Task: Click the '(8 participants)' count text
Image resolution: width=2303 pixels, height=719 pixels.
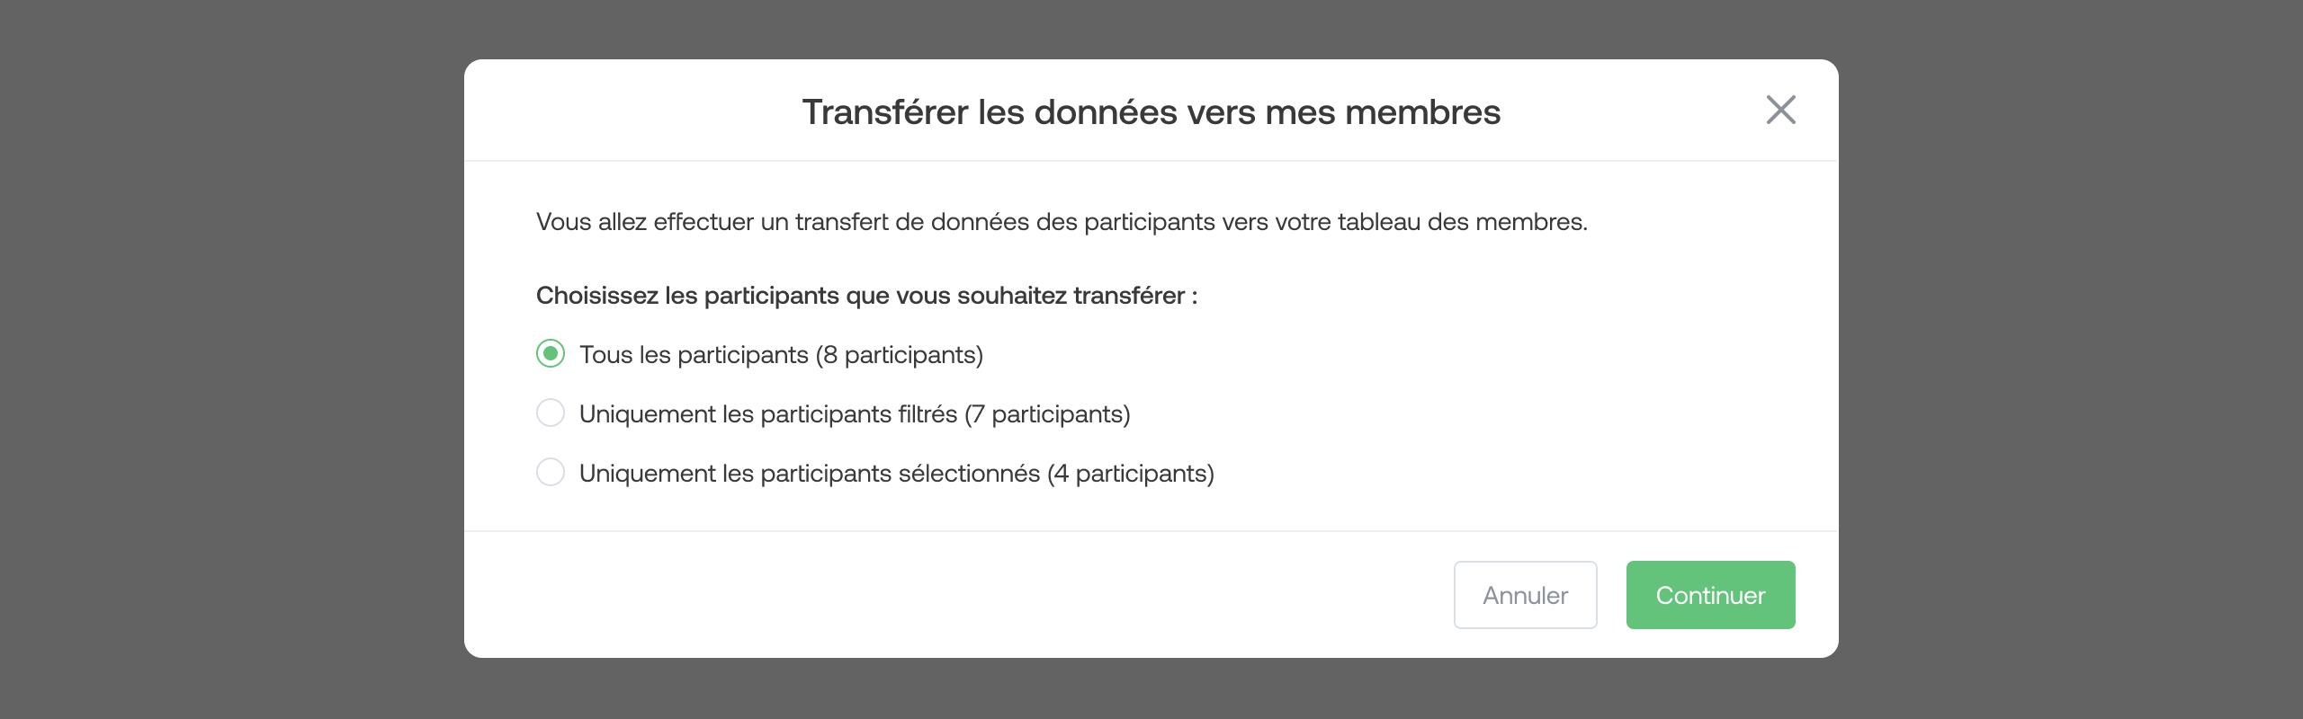Action: coord(899,355)
